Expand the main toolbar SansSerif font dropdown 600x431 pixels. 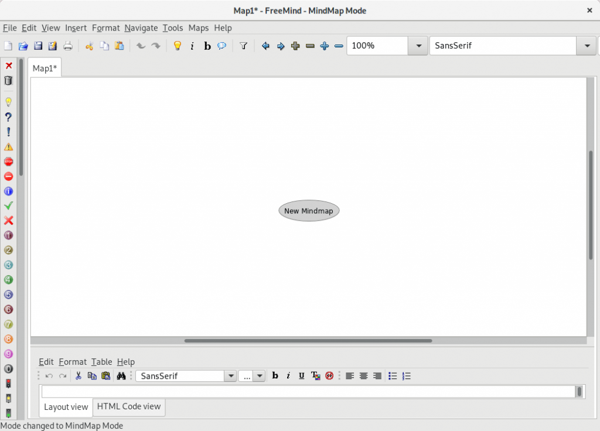[x=586, y=46]
